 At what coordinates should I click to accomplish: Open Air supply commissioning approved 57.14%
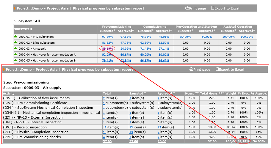[x=164, y=49]
